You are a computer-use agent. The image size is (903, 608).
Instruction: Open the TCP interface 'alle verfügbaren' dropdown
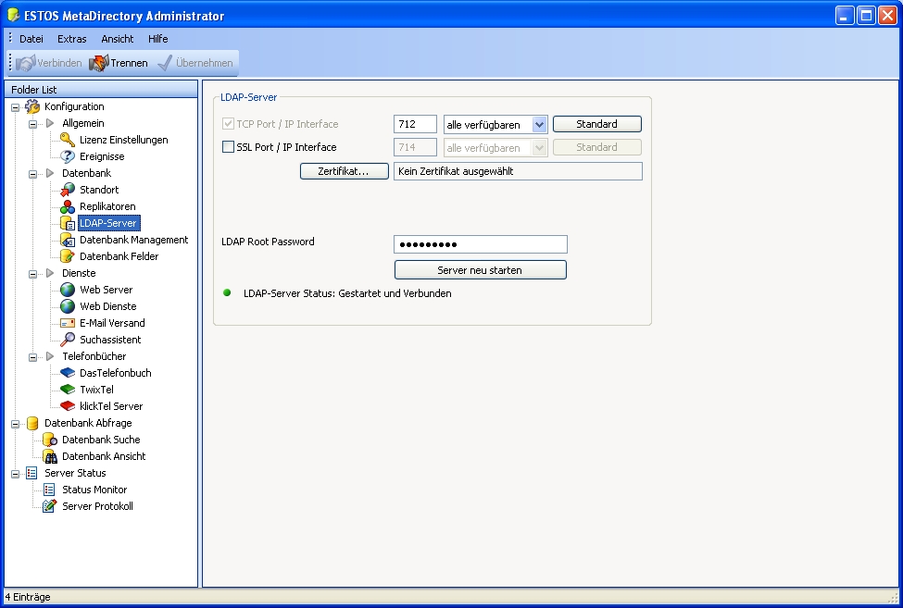[539, 124]
